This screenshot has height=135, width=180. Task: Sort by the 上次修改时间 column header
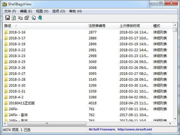point(134,26)
